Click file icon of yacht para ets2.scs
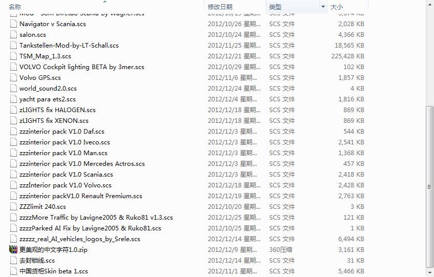Screen dimensions: 434x277 pos(13,99)
